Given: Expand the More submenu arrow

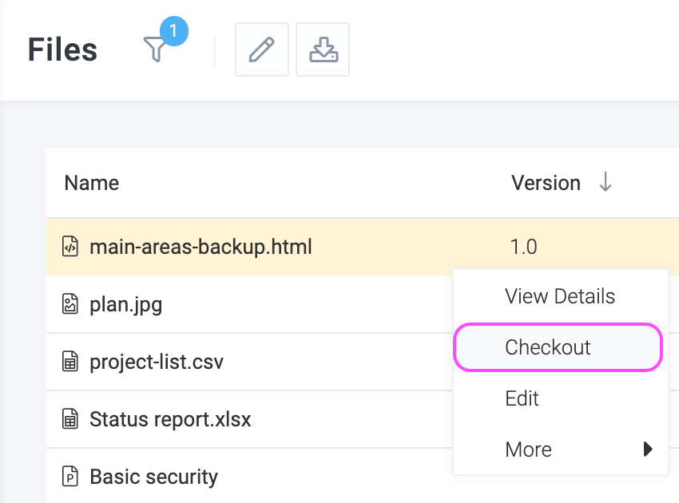Looking at the screenshot, I should click(648, 449).
